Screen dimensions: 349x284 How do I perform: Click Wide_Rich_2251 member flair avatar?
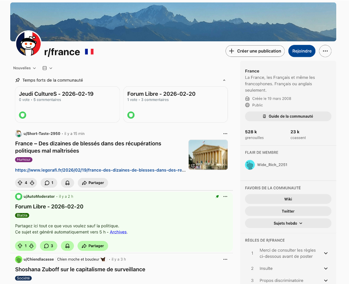coord(250,165)
